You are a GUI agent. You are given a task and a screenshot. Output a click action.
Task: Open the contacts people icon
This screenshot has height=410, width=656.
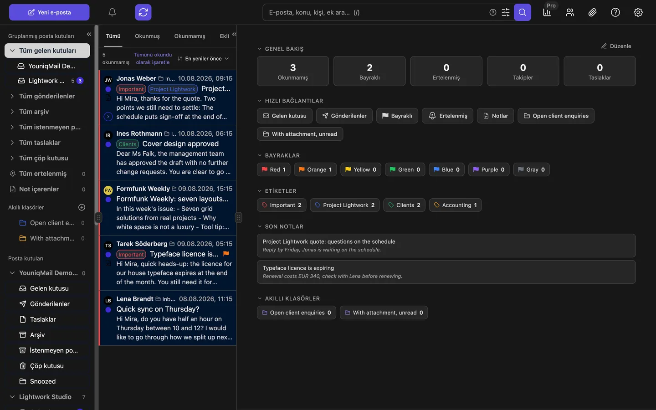[570, 12]
